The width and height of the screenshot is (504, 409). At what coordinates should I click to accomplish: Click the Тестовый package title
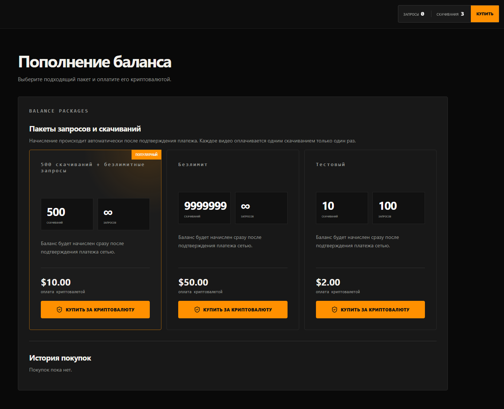pyautogui.click(x=331, y=165)
